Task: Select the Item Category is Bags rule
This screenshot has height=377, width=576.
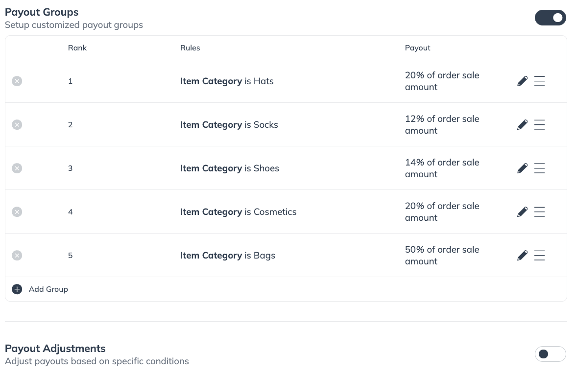Action: (x=228, y=256)
